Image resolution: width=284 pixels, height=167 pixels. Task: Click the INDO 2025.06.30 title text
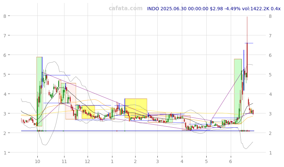click(214, 9)
